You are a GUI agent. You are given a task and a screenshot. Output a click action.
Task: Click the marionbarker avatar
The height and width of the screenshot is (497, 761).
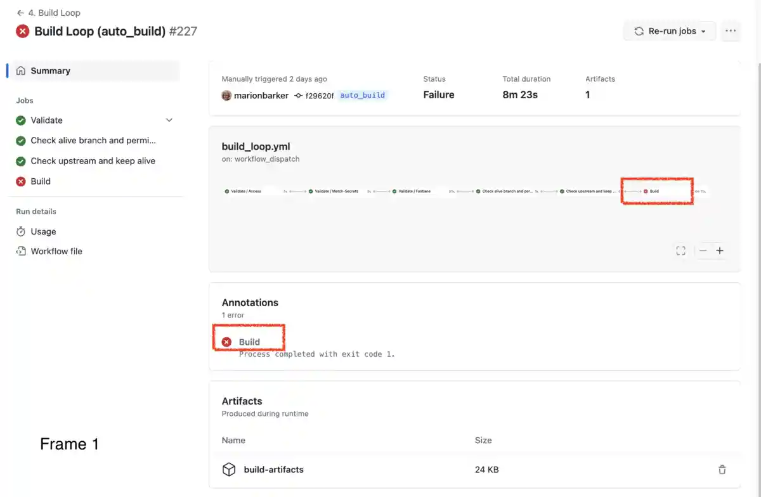tap(226, 96)
